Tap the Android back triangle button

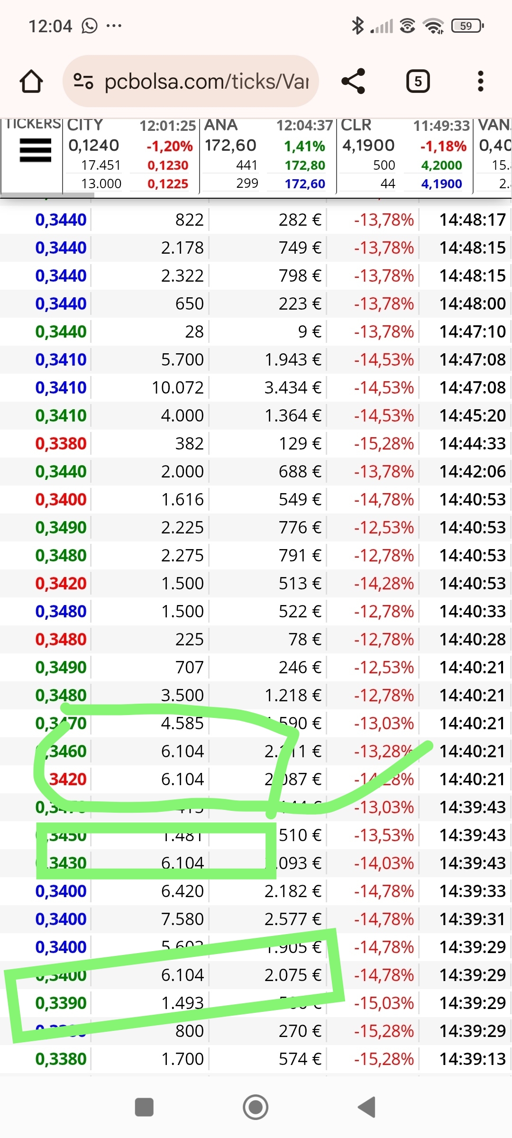[x=367, y=1108]
